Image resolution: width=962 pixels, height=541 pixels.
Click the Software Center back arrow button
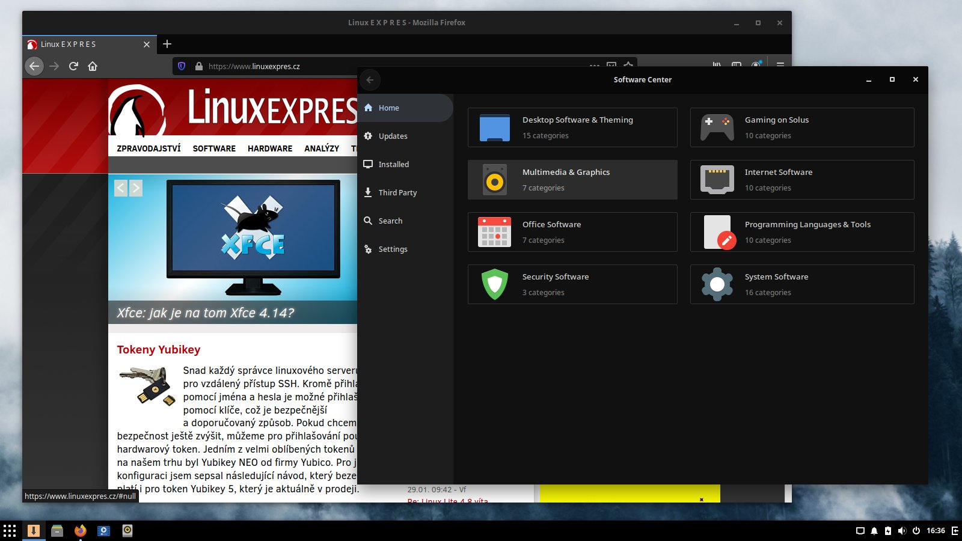(370, 80)
